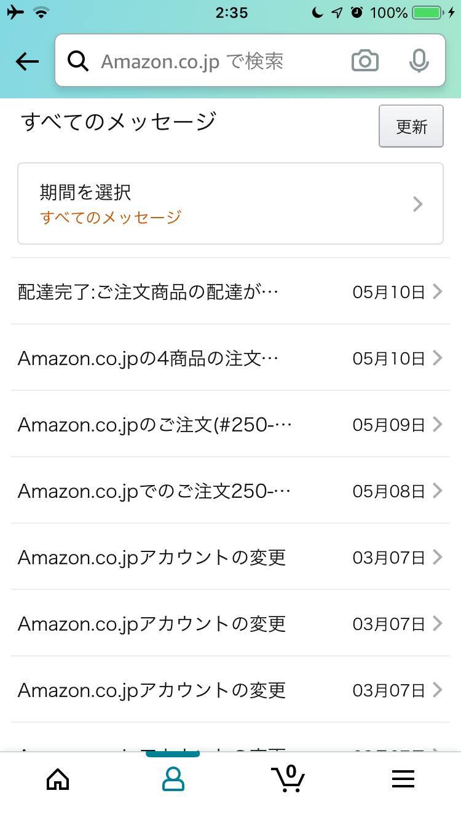461x820 pixels.
Task: Open chevron beside 05月08日 order message
Action: point(437,491)
